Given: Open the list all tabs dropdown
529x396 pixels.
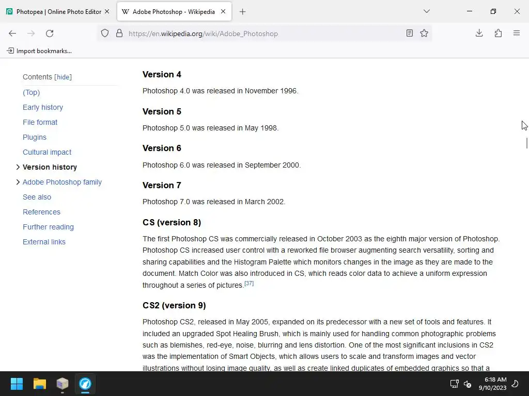Looking at the screenshot, I should tap(426, 11).
